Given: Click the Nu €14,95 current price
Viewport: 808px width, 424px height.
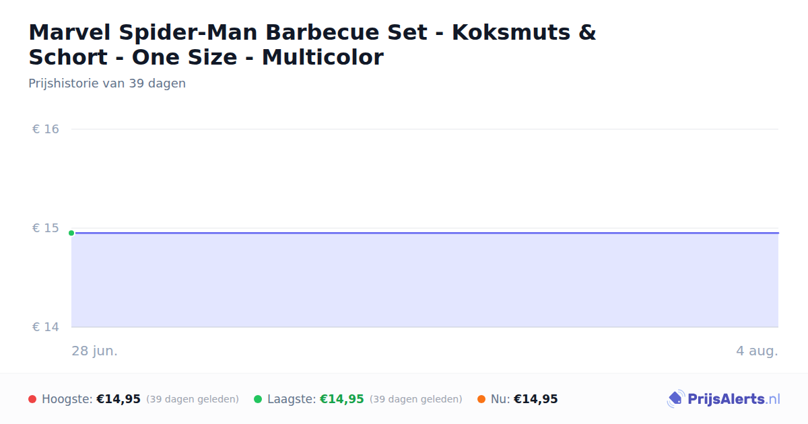Looking at the screenshot, I should coord(536,399).
